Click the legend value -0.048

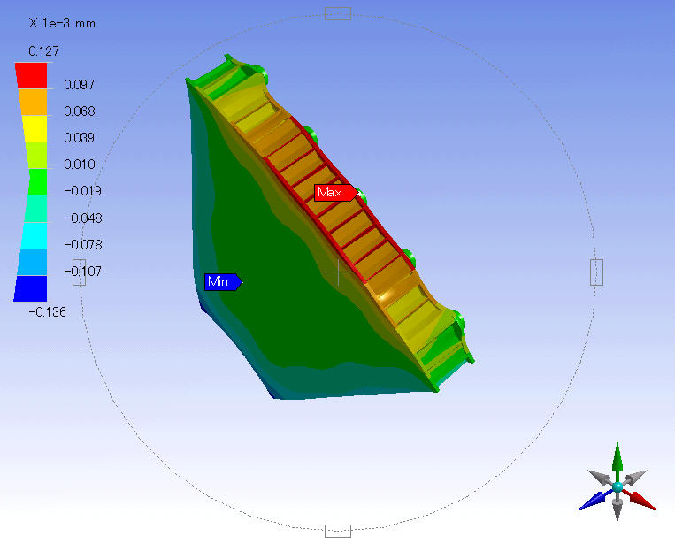(x=83, y=218)
